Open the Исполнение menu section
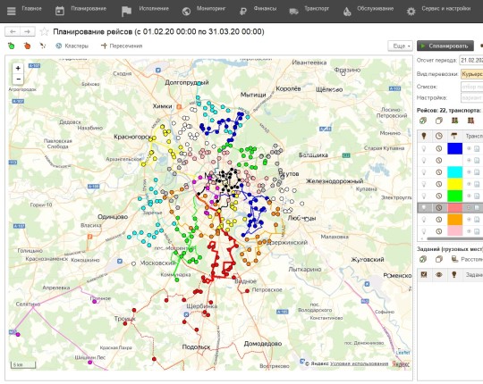Viewport: 483px width, 384px height. [x=145, y=10]
